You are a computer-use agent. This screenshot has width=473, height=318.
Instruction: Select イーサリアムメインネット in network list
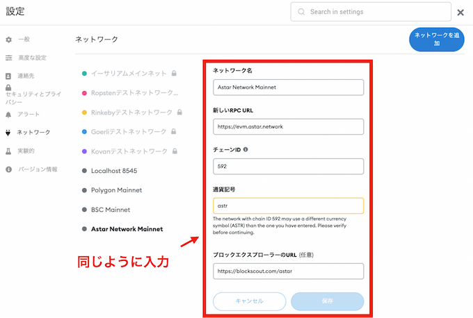(129, 74)
